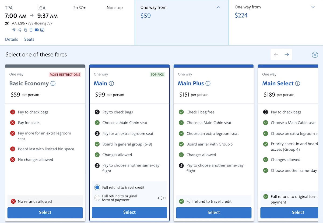323x223 pixels.
Task: Choose Full refund to original form of payment
Action: 97,198
